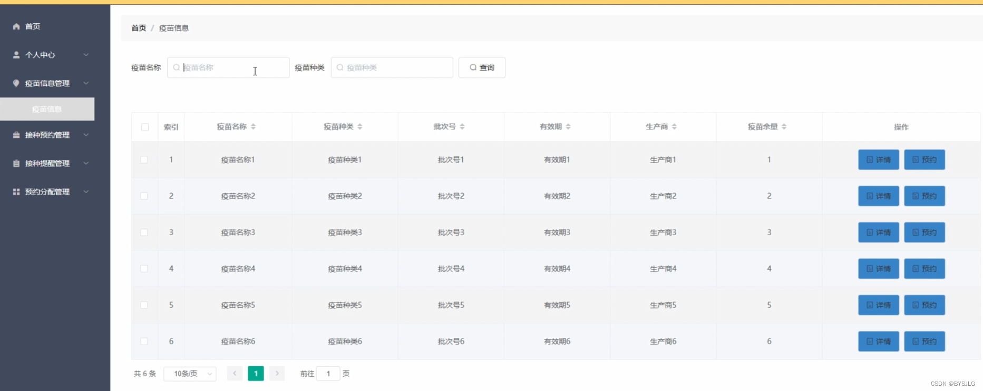The image size is (983, 391).
Task: Click 预约 button for row 疫苗名称4
Action: click(924, 268)
